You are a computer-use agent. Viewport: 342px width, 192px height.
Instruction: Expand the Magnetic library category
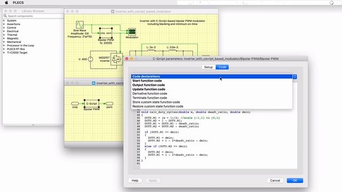(x=4, y=38)
